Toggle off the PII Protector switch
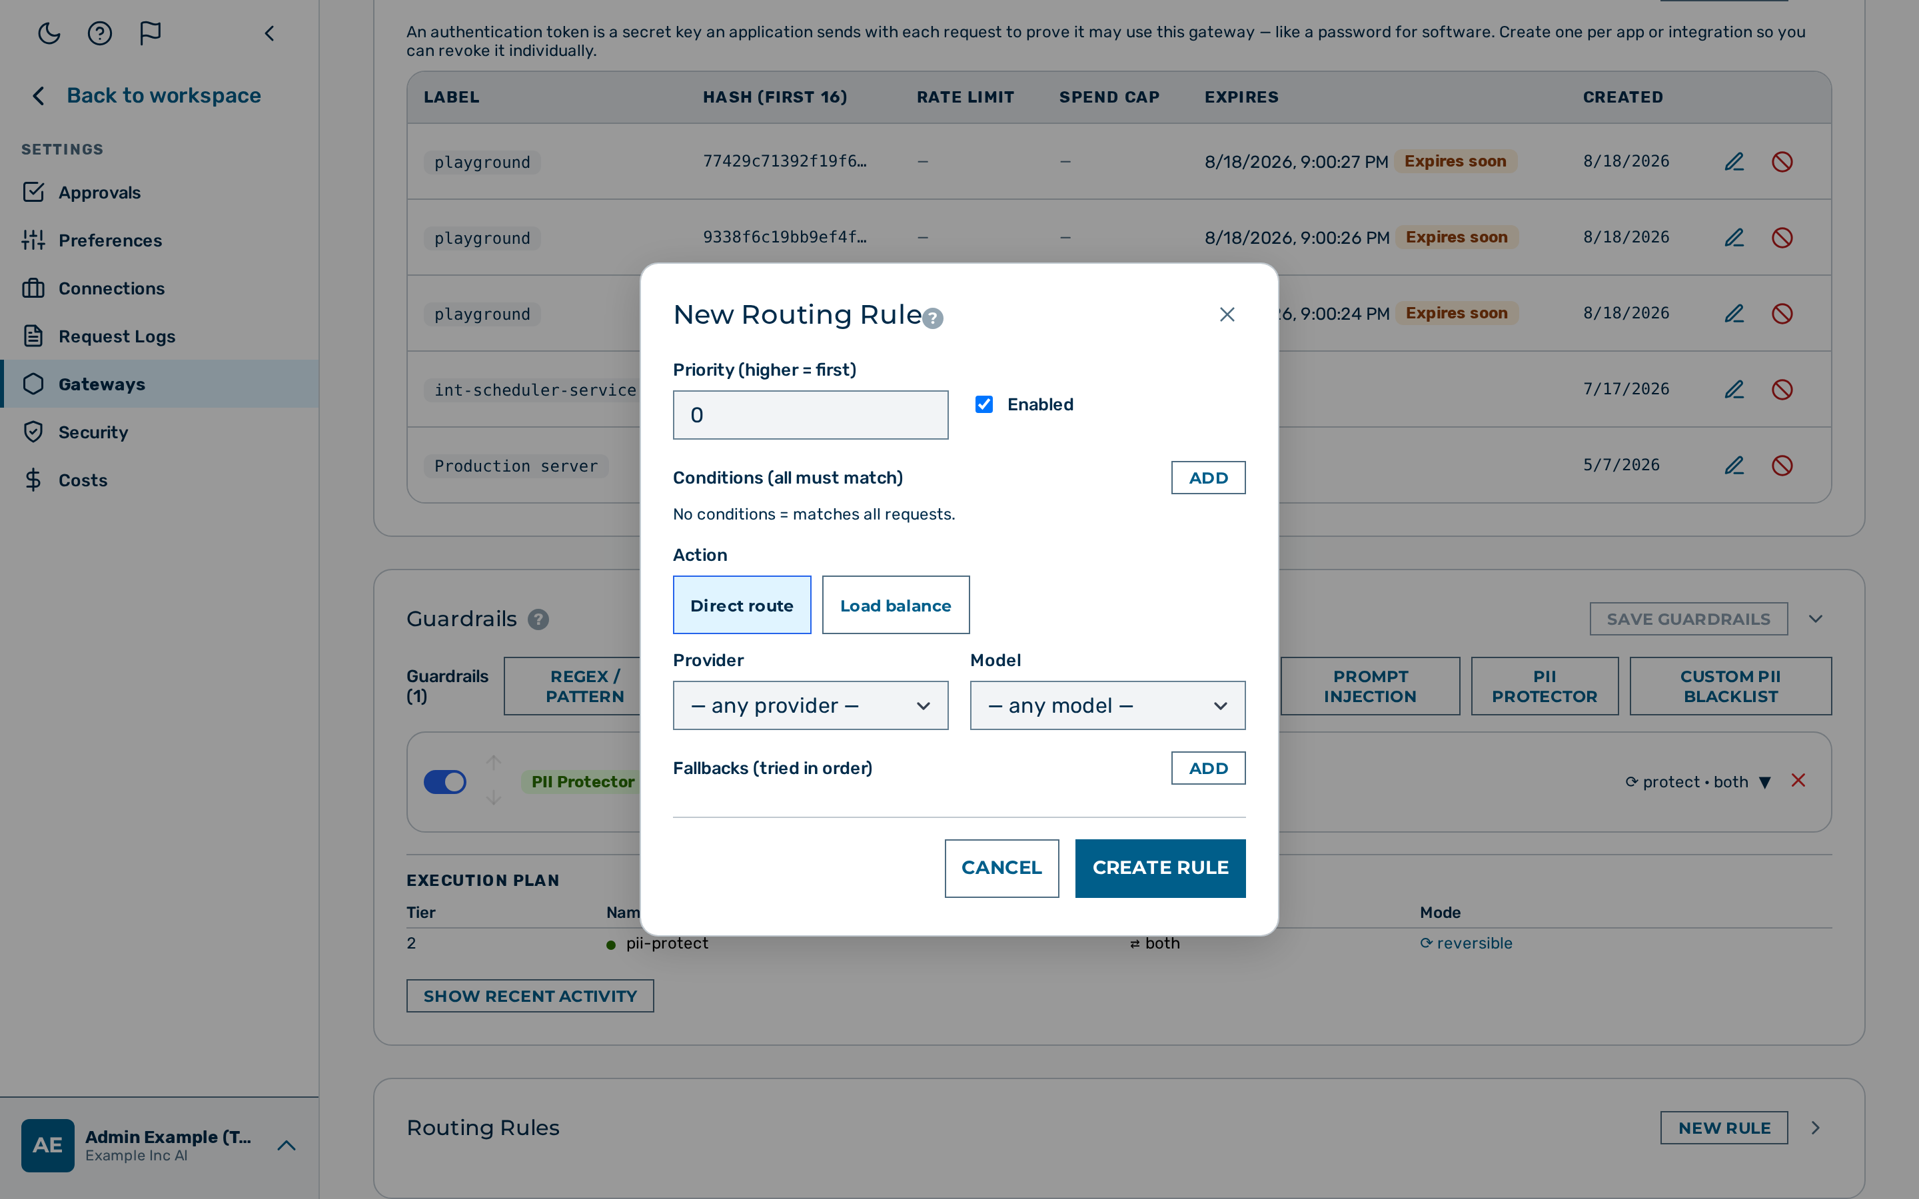Screen dimensions: 1919x1199 coord(445,782)
